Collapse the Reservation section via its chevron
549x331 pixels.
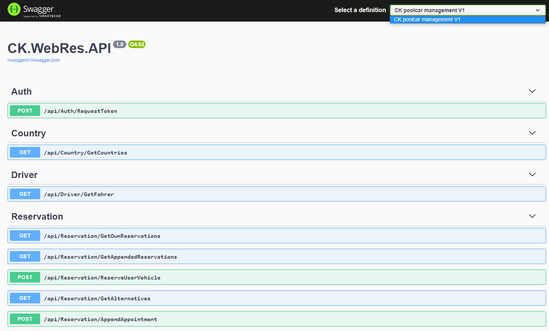(x=532, y=216)
